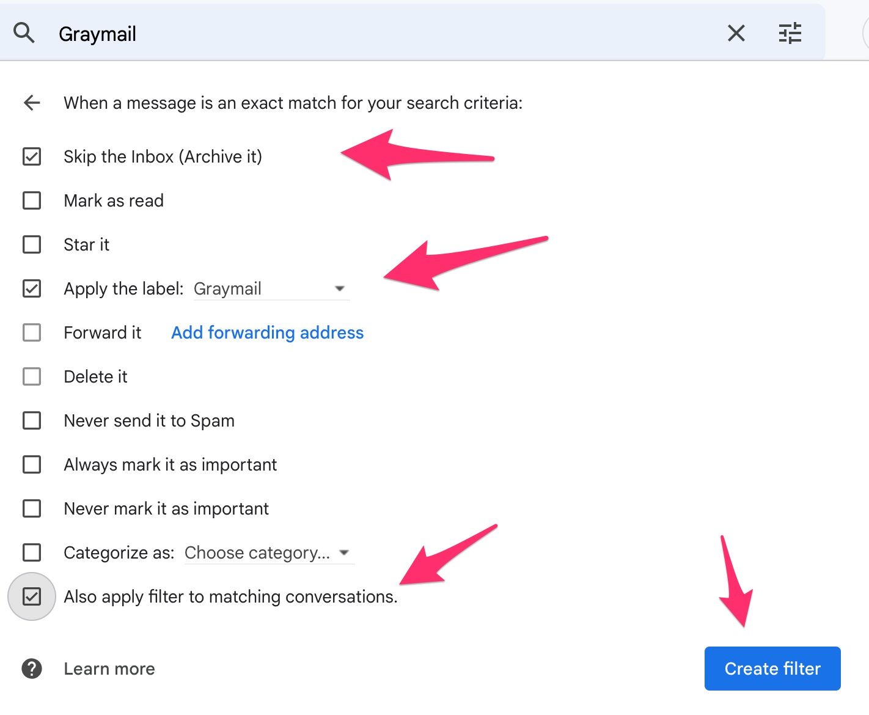Click the Create filter button
Image resolution: width=869 pixels, height=715 pixels.
[772, 669]
